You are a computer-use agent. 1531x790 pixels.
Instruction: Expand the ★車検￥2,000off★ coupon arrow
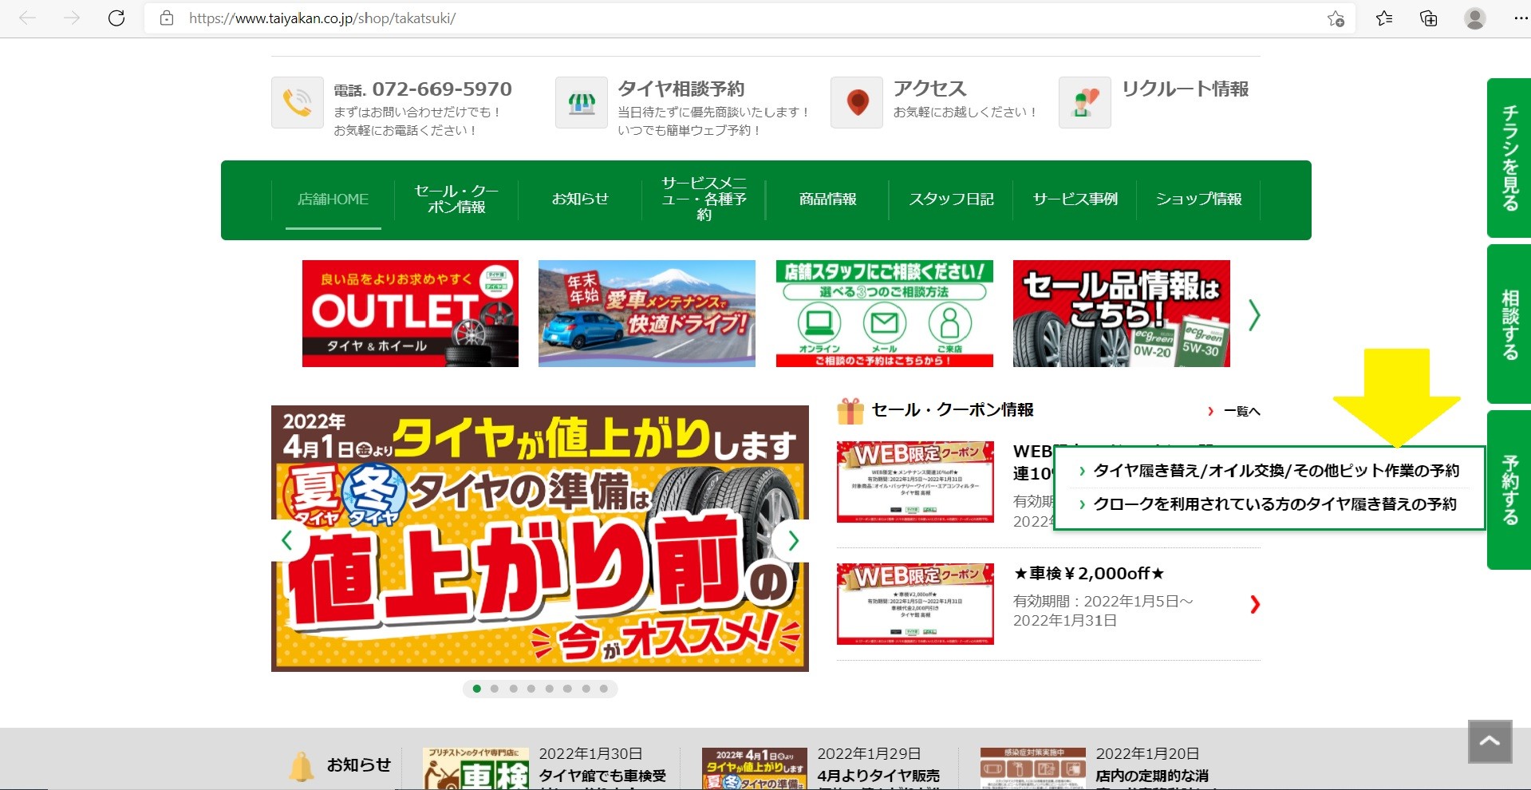[1255, 605]
